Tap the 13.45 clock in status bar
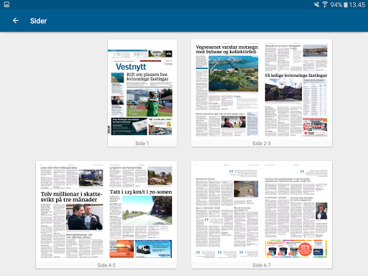This screenshot has width=368, height=276. [x=356, y=5]
